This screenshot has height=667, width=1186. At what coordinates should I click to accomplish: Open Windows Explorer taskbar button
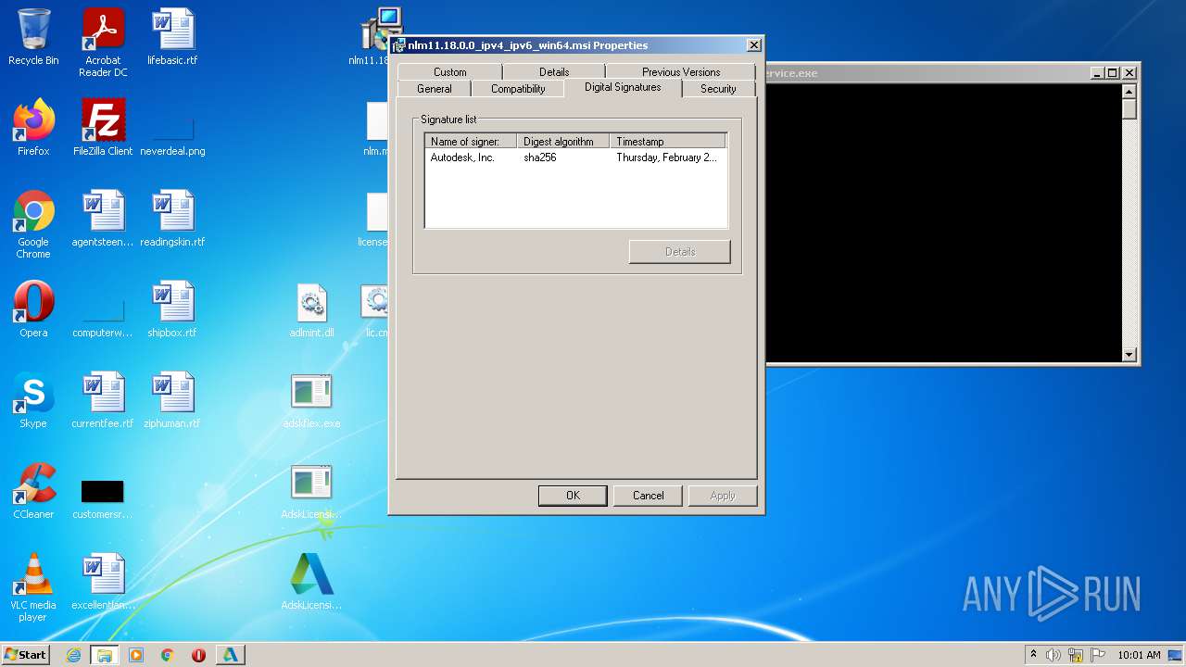click(x=105, y=655)
